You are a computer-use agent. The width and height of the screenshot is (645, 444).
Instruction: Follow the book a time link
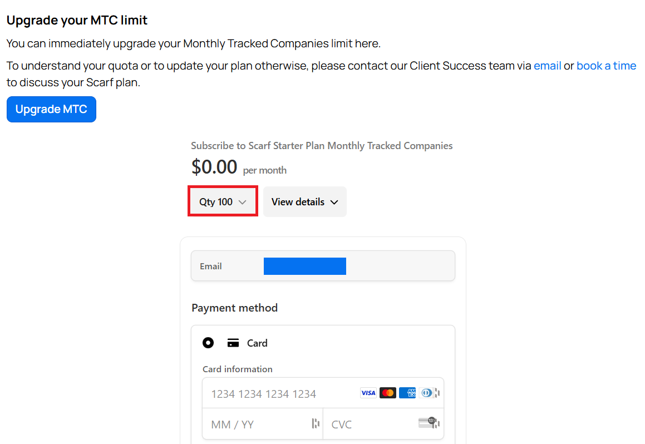(x=606, y=66)
